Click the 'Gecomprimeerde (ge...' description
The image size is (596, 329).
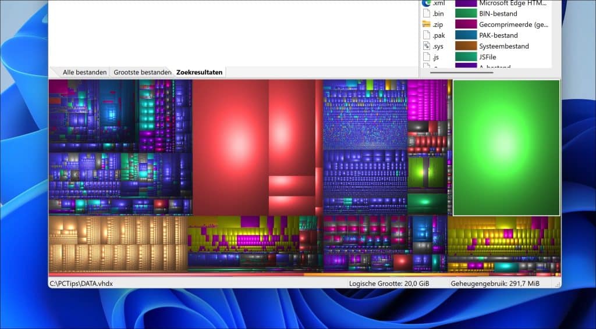click(x=513, y=24)
